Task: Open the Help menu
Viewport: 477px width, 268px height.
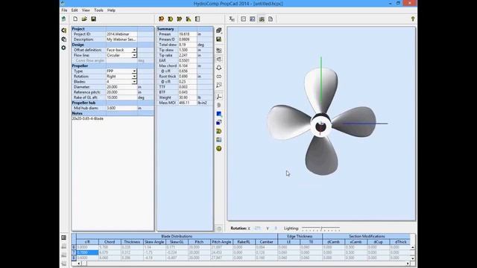Action: tap(111, 10)
